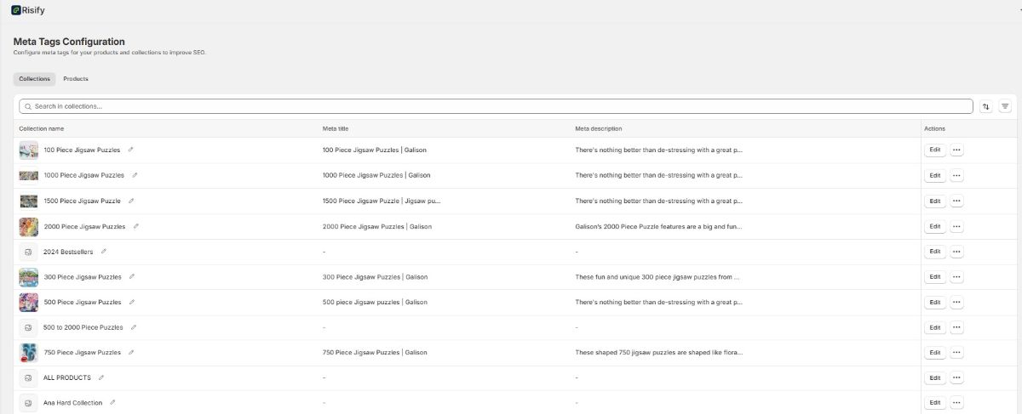This screenshot has width=1022, height=414.
Task: Click the Risify logo icon
Action: click(16, 10)
